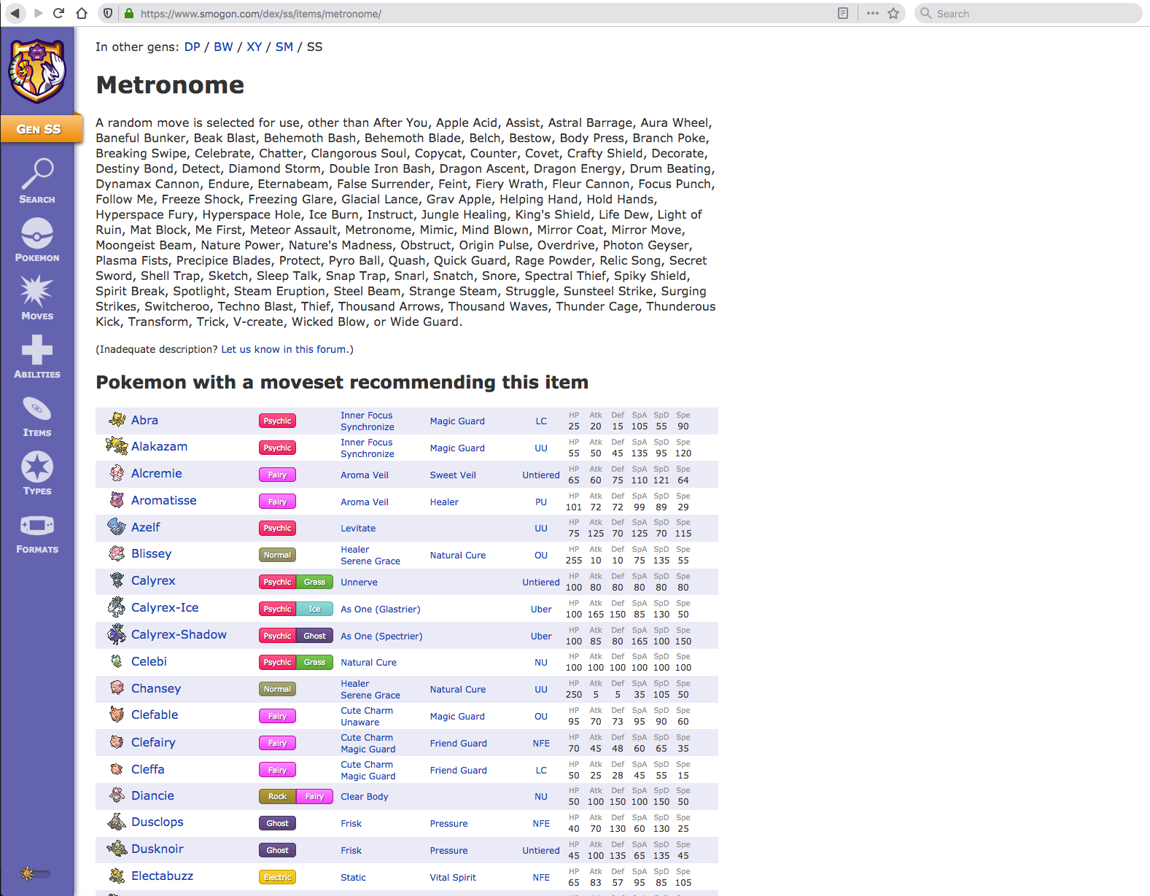Open the Types sidebar section

pos(37,473)
